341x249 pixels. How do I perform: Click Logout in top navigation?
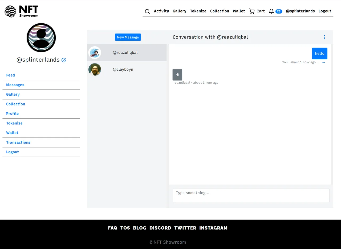coord(325,11)
